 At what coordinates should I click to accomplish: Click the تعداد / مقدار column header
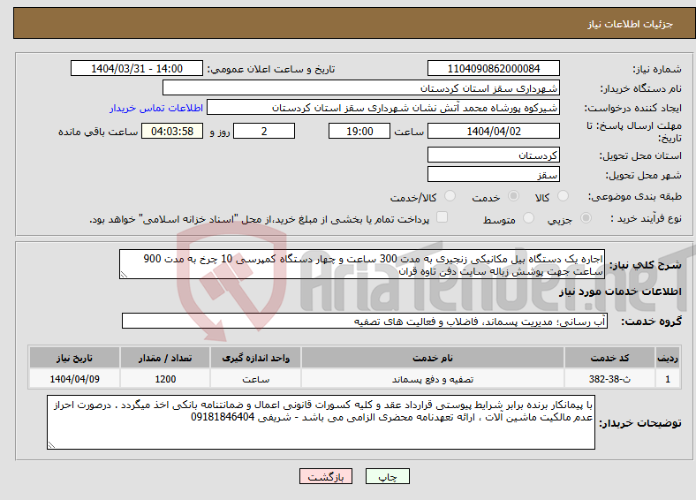[x=165, y=358]
